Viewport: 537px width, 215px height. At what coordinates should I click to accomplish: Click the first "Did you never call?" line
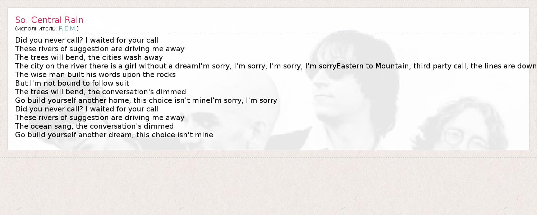click(87, 40)
